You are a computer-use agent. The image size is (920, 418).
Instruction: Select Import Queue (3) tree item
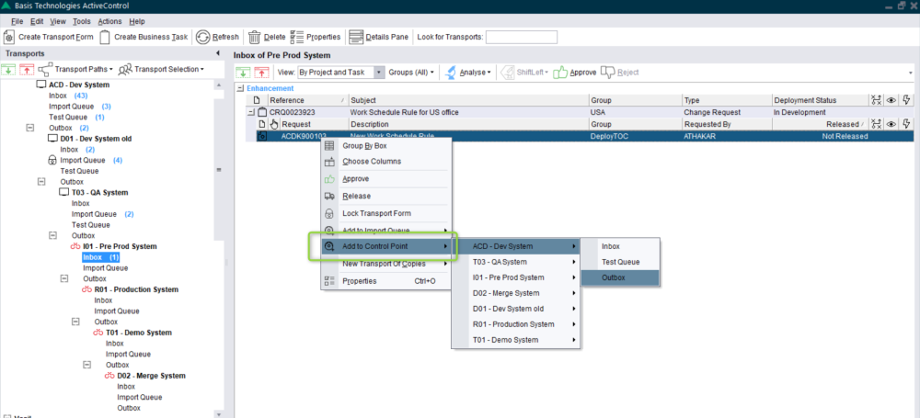(x=80, y=107)
